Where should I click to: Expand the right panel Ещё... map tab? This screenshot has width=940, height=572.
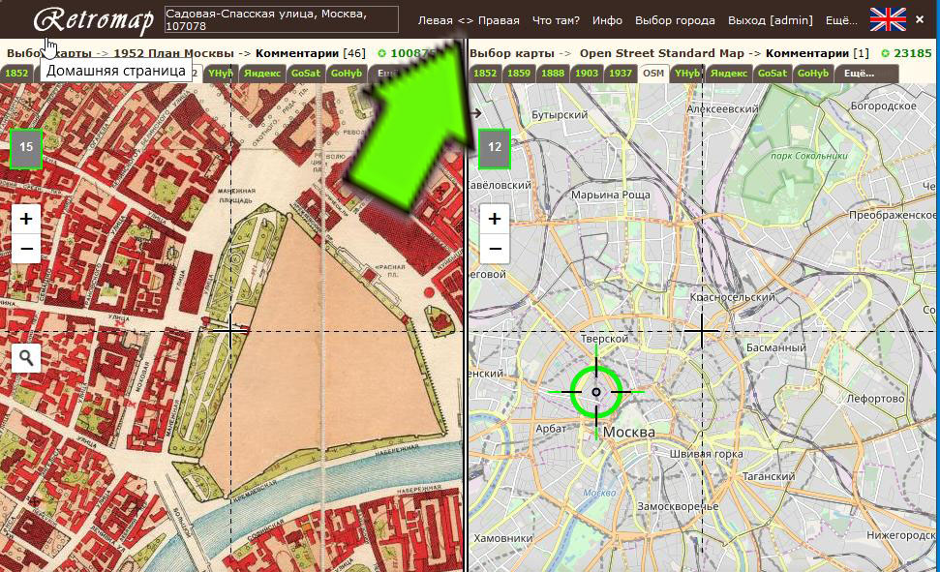tap(859, 74)
